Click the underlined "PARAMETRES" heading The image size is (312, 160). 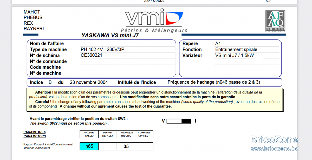pyautogui.click(x=35, y=132)
